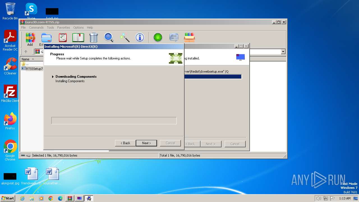Click the 'Downloading Components' step text
This screenshot has width=359, height=202.
pos(76,77)
